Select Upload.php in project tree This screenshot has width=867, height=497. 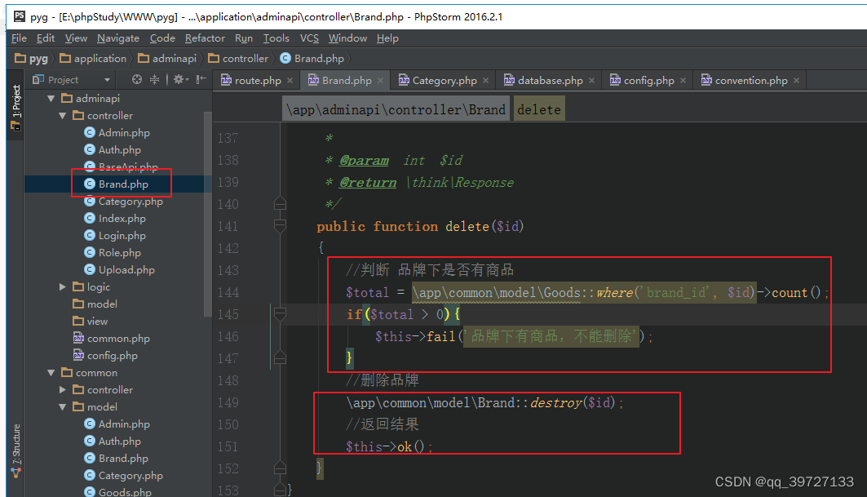click(119, 270)
